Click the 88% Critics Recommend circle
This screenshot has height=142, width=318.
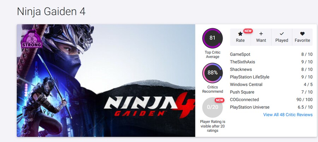tap(212, 73)
